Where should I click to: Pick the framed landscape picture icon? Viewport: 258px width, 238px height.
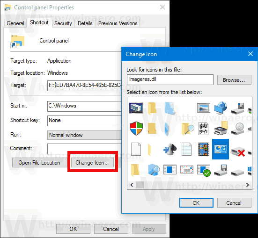pos(204,108)
